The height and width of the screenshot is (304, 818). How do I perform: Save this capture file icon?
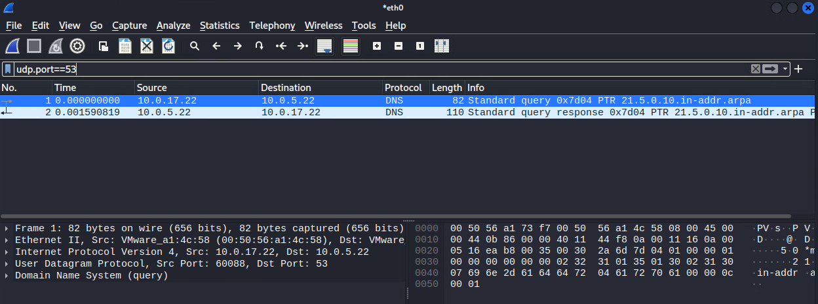pyautogui.click(x=125, y=46)
